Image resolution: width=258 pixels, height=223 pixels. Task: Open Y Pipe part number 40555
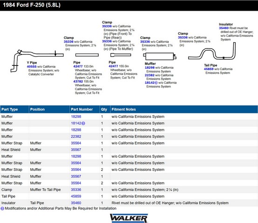pos(32,66)
